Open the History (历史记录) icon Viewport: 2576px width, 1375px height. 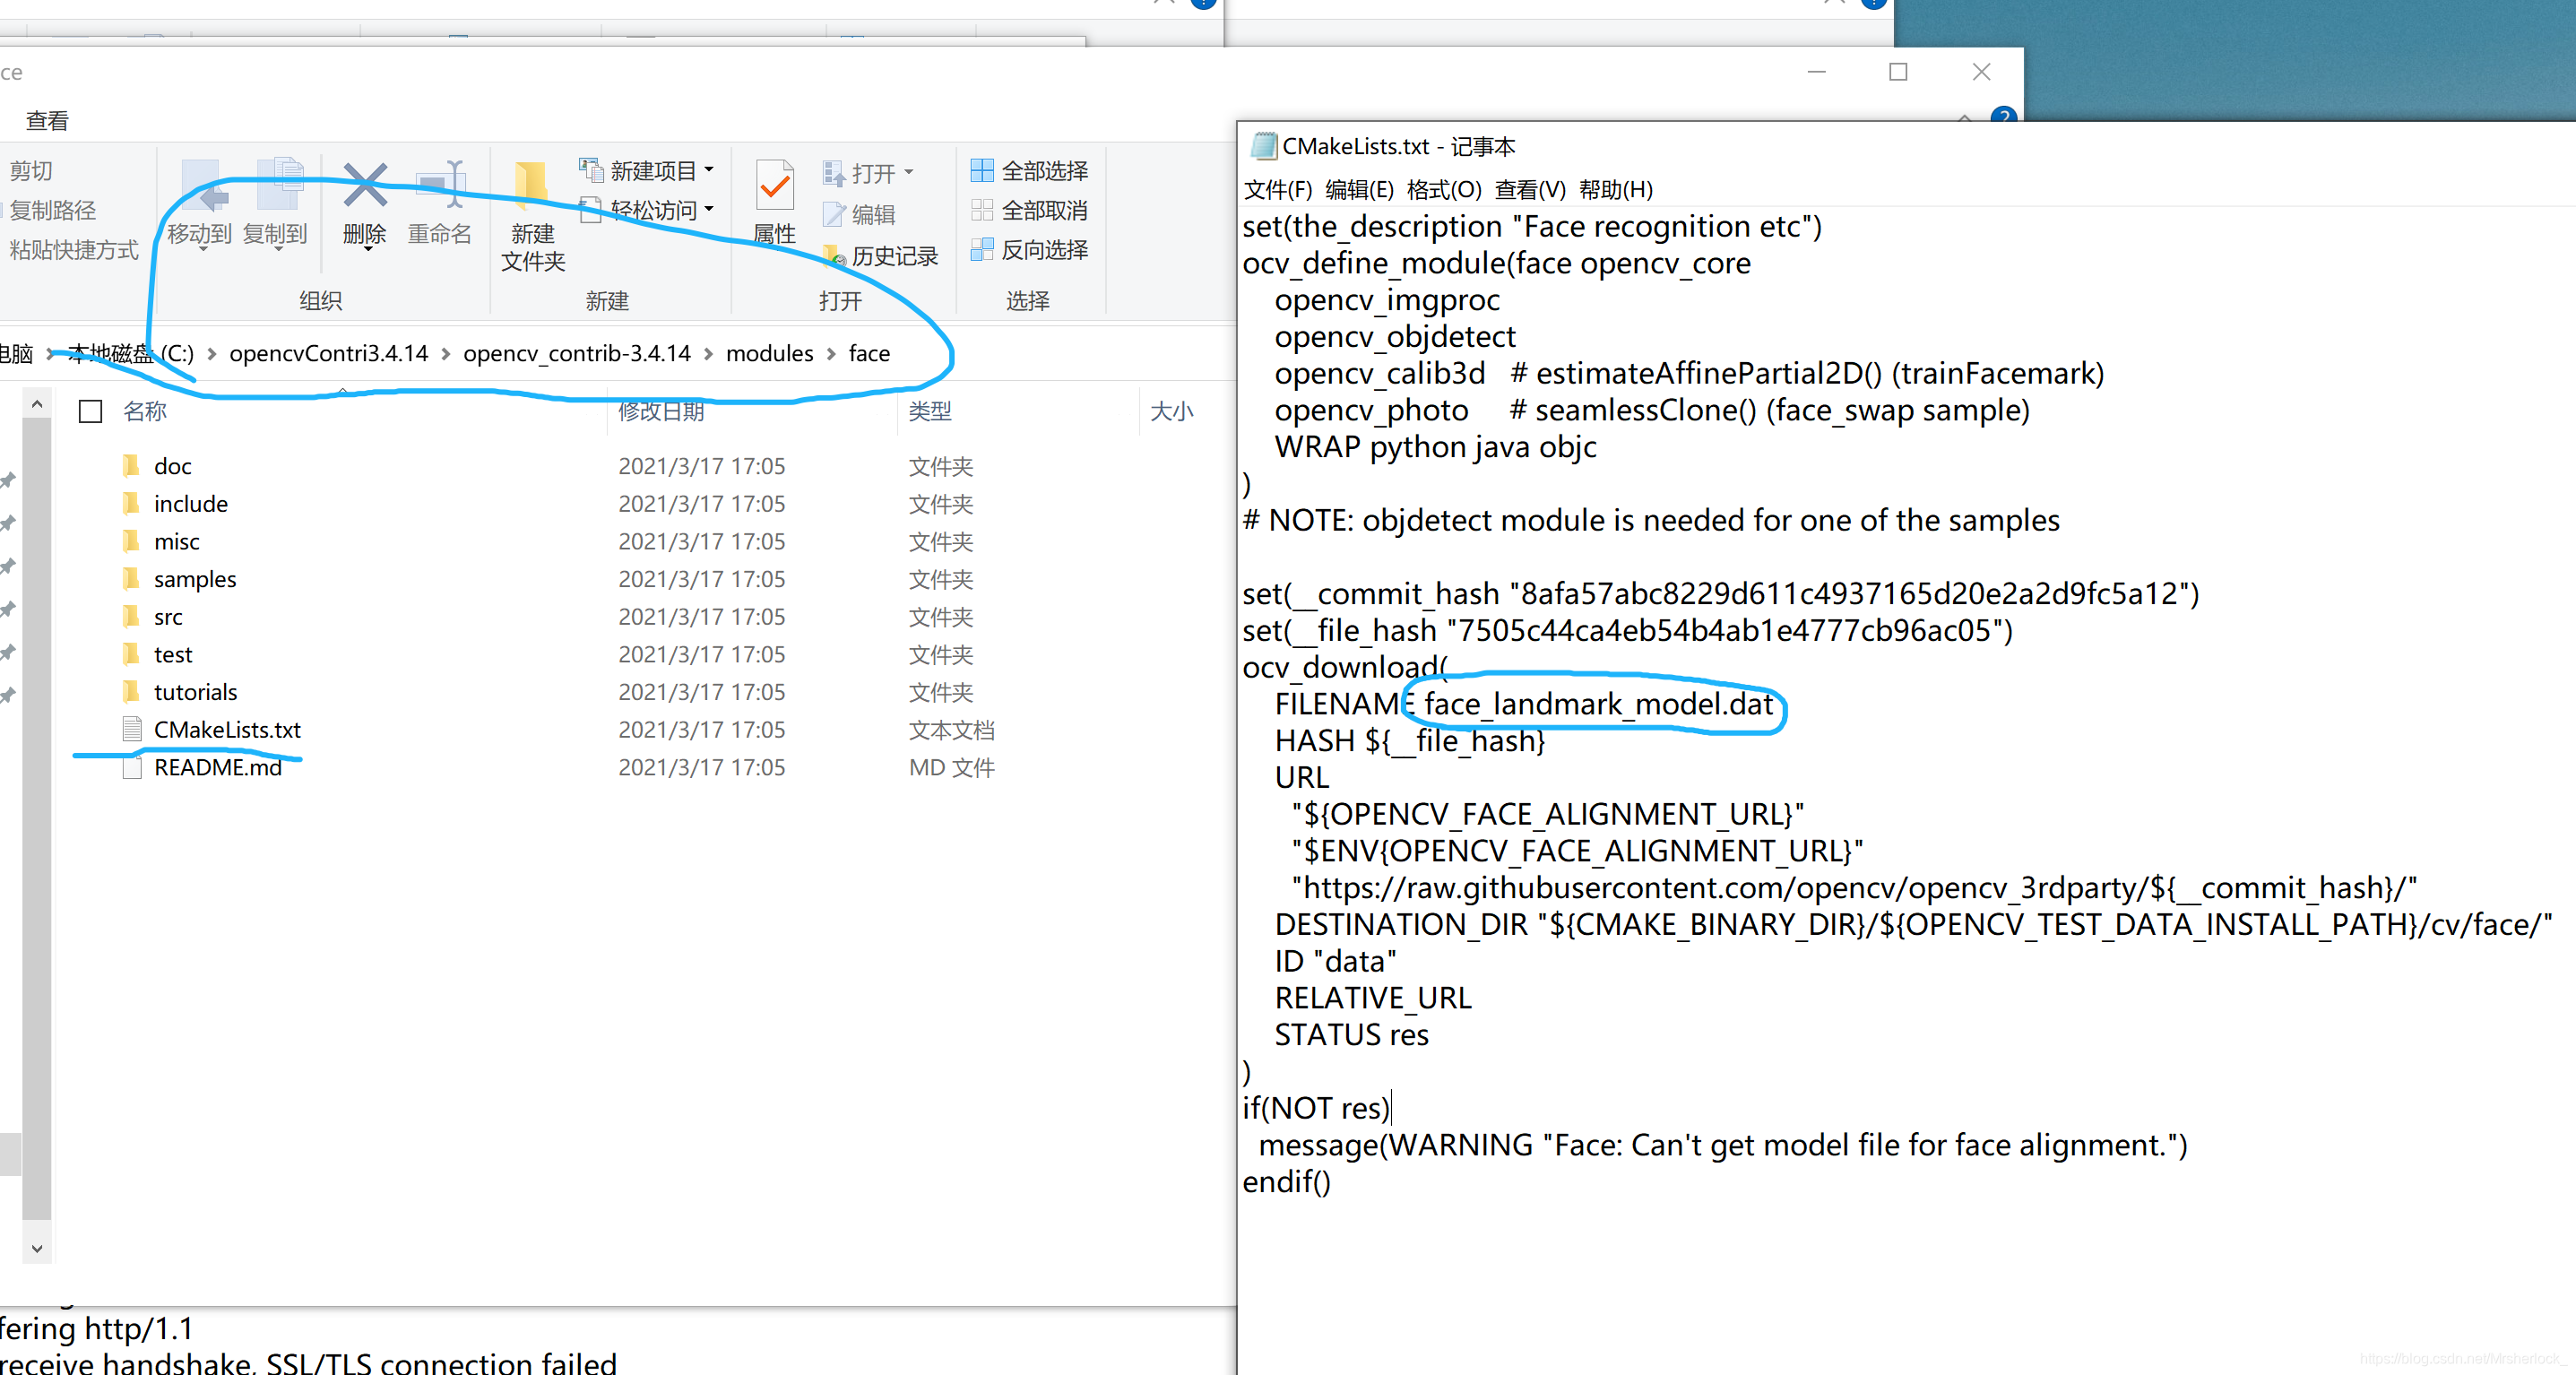coord(834,257)
